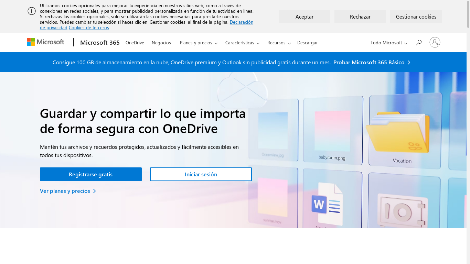Open the Negocios nav item
This screenshot has height=264, width=470.
click(161, 43)
